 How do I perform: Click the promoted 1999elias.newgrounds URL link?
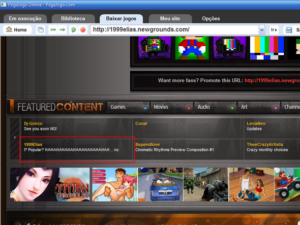click(x=272, y=80)
